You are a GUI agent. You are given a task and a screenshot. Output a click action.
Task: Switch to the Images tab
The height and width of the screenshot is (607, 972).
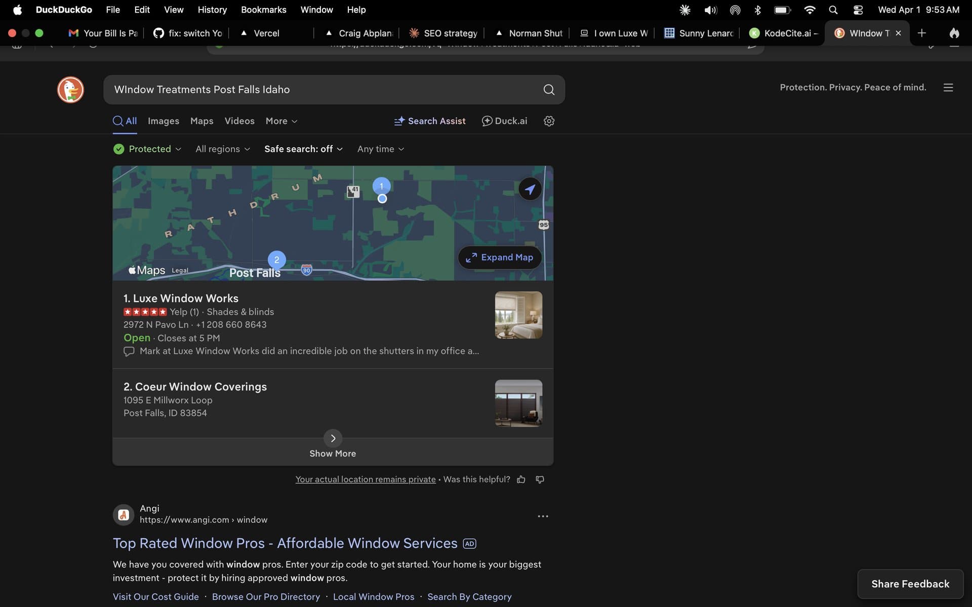point(163,121)
